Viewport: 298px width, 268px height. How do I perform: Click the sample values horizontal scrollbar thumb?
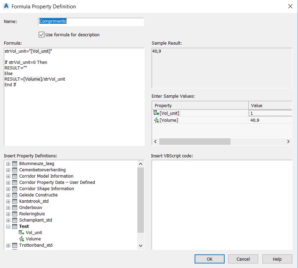click(x=195, y=141)
